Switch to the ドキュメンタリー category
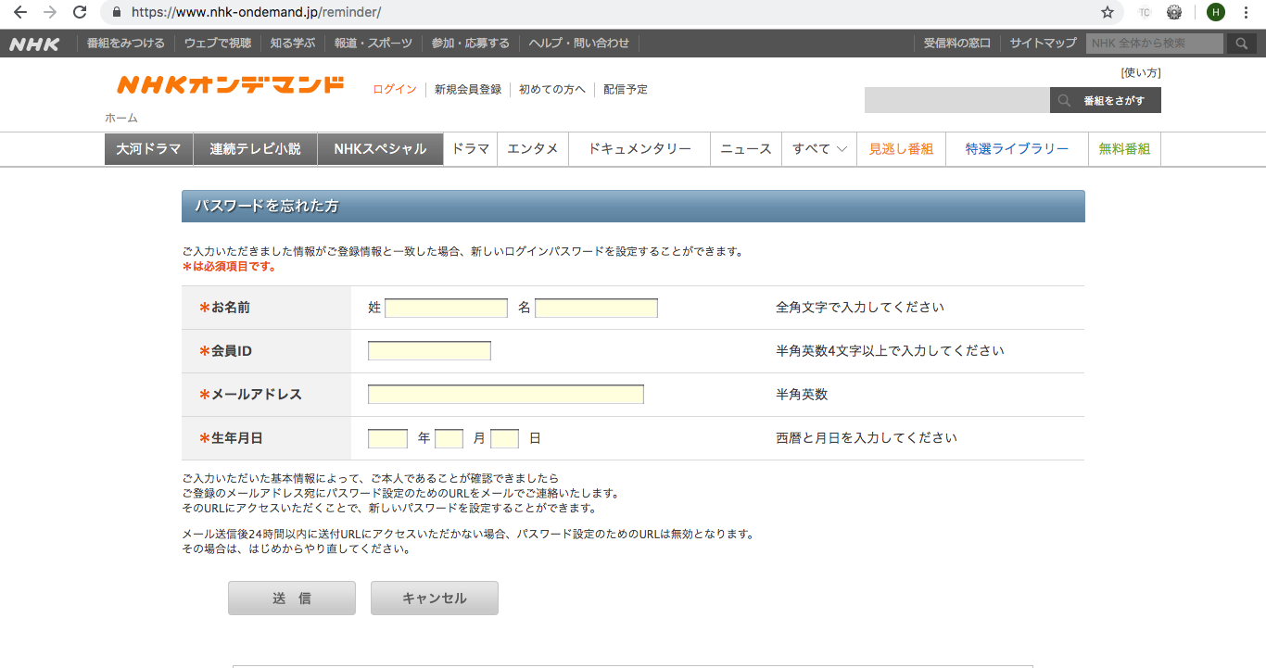1266x668 pixels. click(639, 149)
